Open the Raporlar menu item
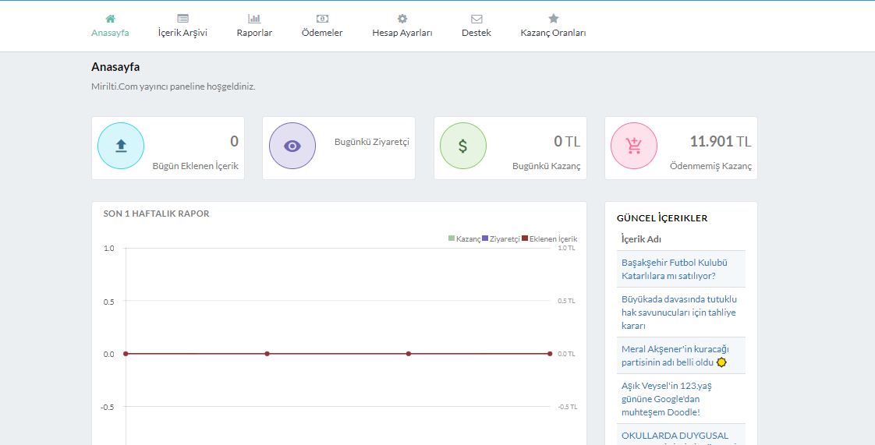 [x=254, y=33]
